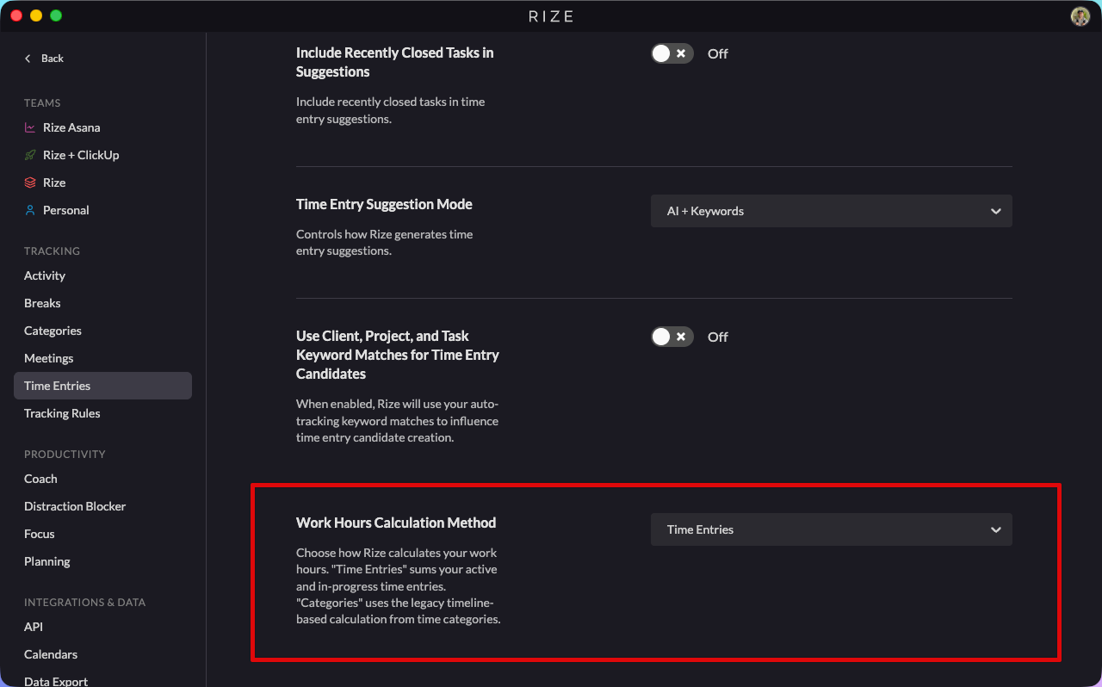Click the INTEGRATIONS & DATA section label

tap(84, 603)
